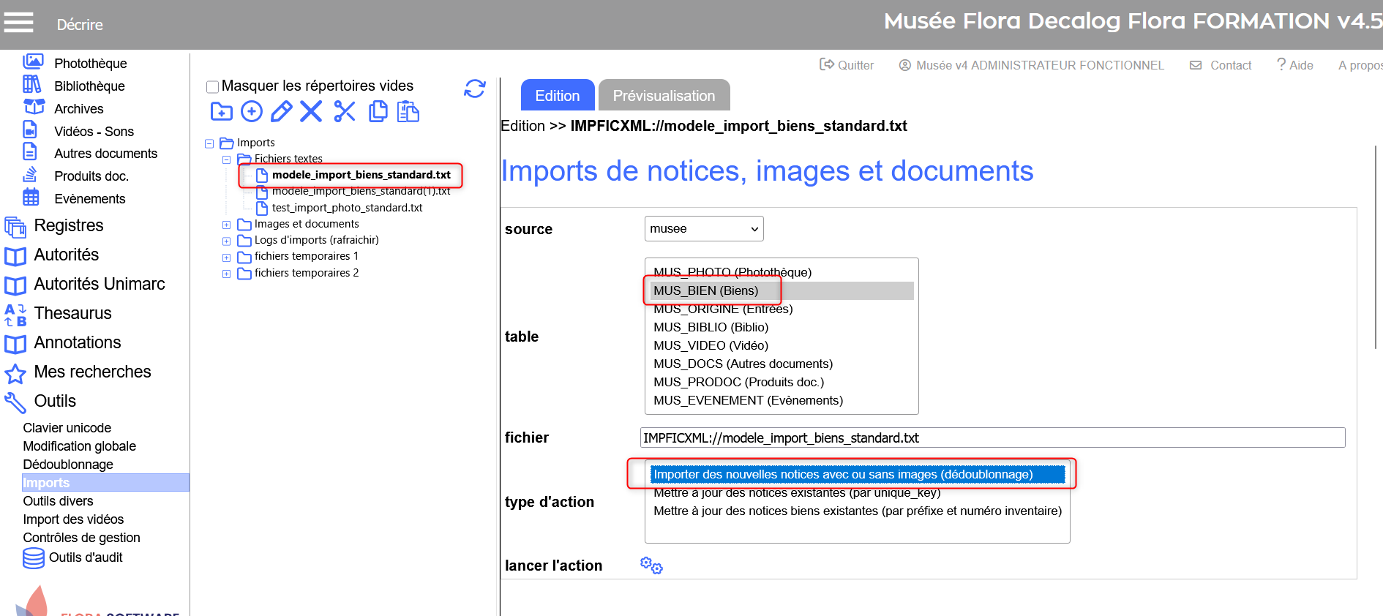The width and height of the screenshot is (1383, 616).
Task: Click the Produits doc. icon
Action: coord(30,174)
